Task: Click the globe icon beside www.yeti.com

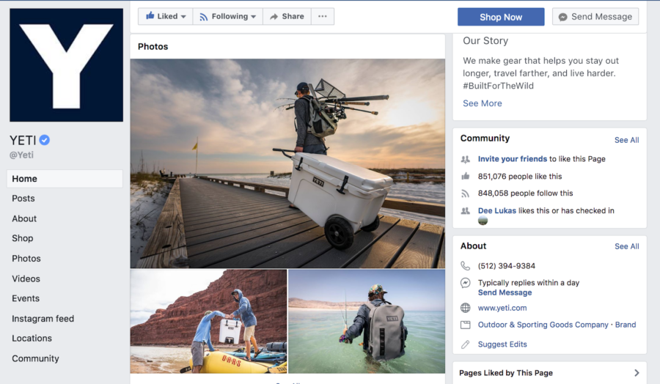Action: (x=465, y=308)
